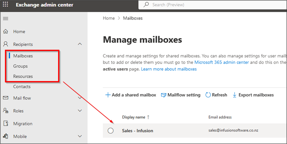The width and height of the screenshot is (287, 144).
Task: Click the Recipients person icon
Action: pyautogui.click(x=6, y=44)
